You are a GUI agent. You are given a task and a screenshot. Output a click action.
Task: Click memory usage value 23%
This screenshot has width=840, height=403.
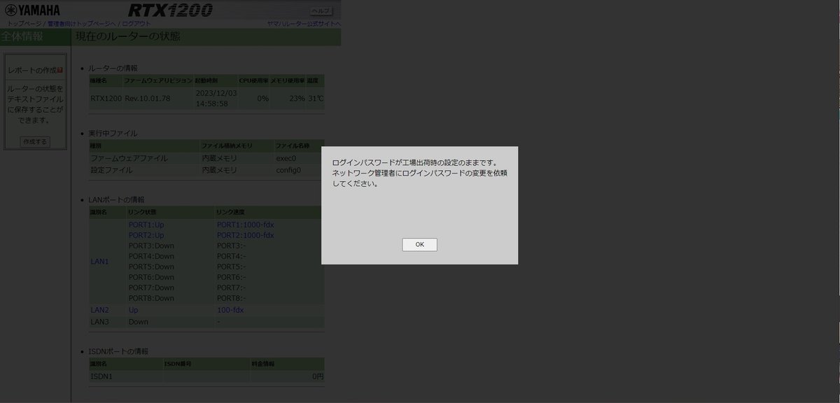pos(297,99)
